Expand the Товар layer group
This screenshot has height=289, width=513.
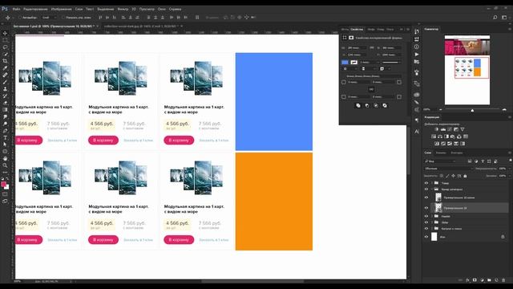click(x=432, y=183)
